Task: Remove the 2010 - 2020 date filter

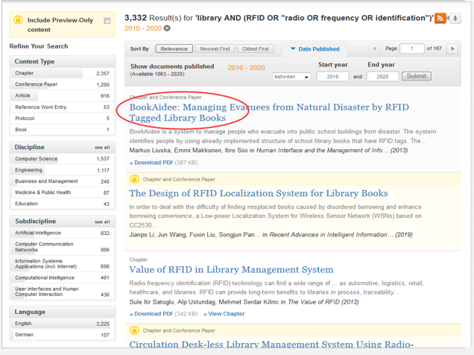Action: pos(167,28)
